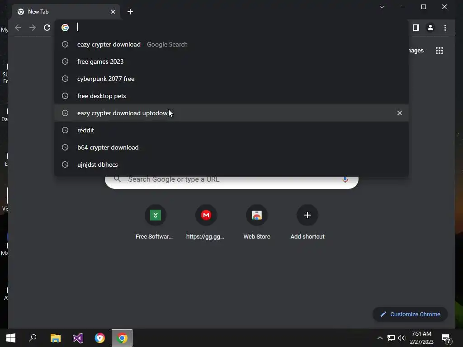The height and width of the screenshot is (347, 463).
Task: Click the Google logo in address bar
Action: [65, 28]
